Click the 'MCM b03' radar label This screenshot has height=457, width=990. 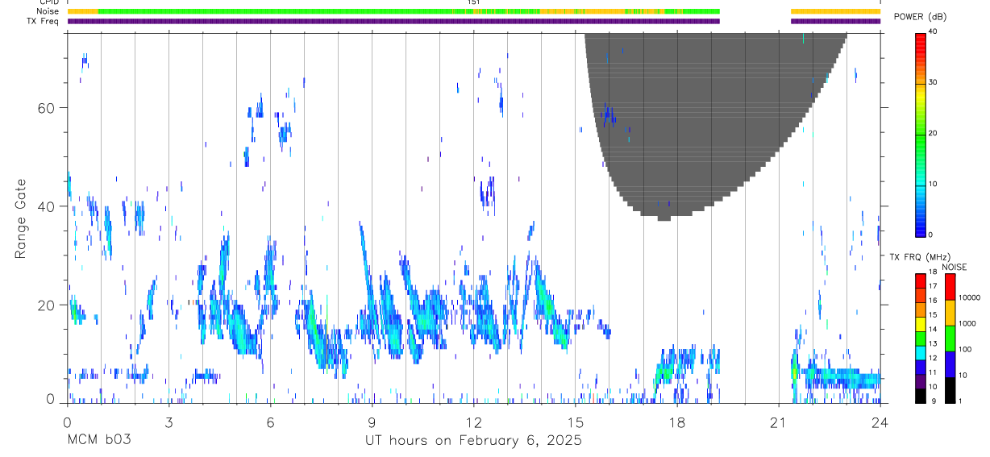98,441
